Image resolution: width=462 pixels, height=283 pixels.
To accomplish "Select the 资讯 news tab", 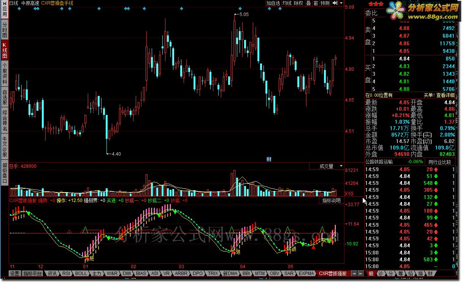I will 52,273.
